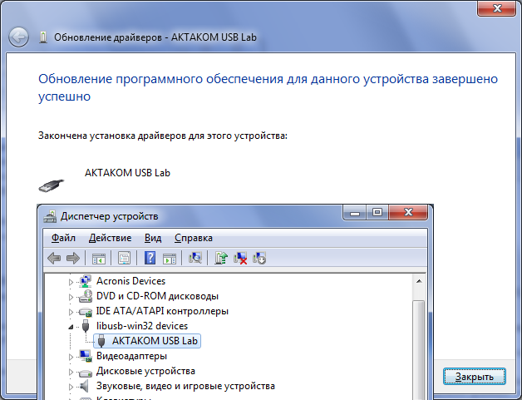522x400 pixels.
Task: Select Дисковые устройства in the device tree
Action: tap(145, 371)
